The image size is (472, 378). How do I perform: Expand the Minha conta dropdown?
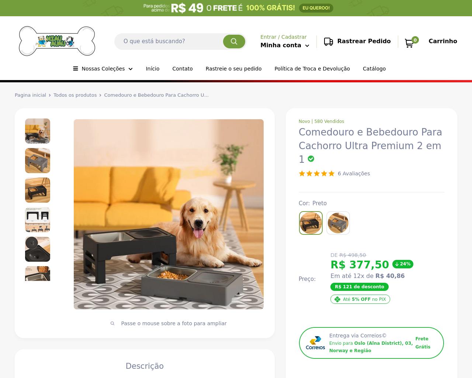285,45
